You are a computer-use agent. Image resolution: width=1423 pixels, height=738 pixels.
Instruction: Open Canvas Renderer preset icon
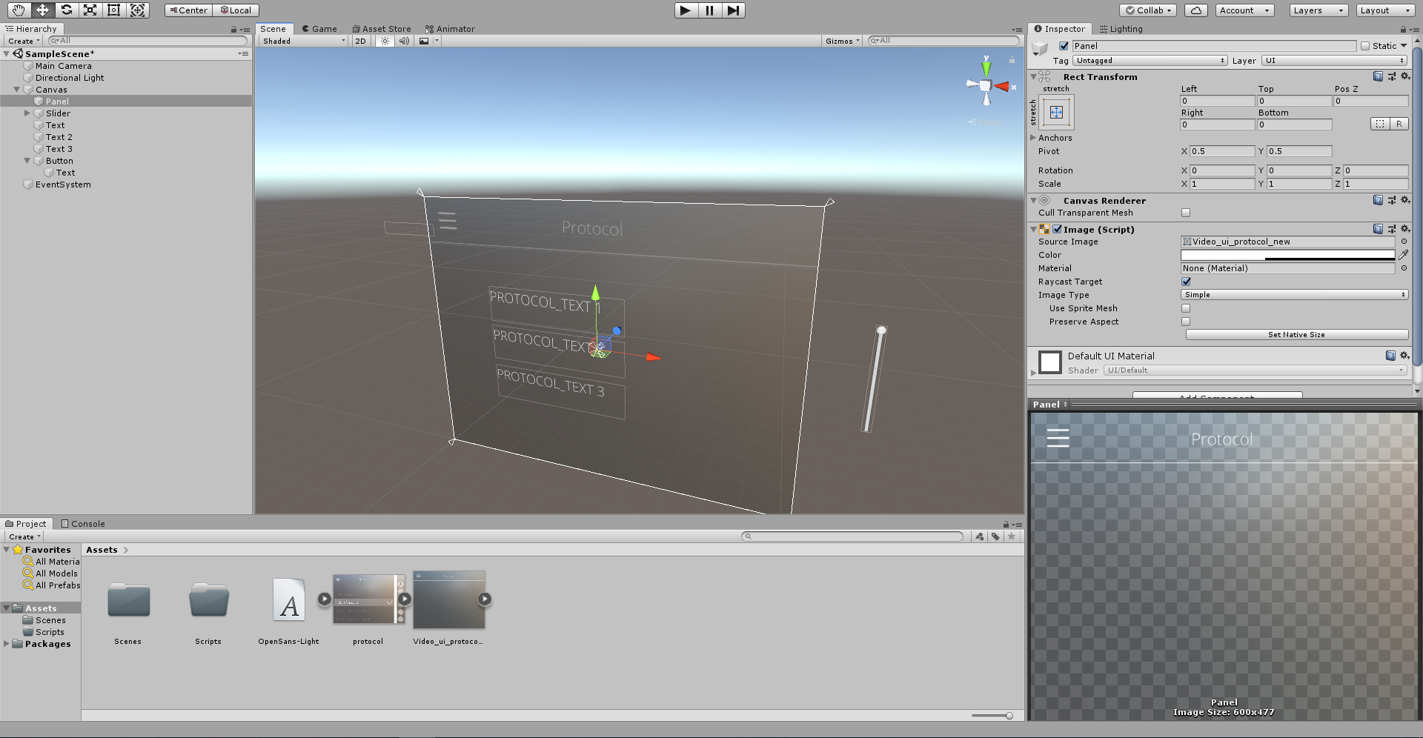[1391, 200]
